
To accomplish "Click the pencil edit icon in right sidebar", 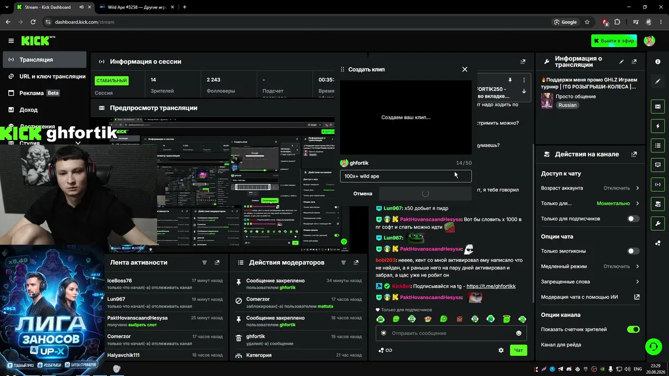I will (x=658, y=81).
